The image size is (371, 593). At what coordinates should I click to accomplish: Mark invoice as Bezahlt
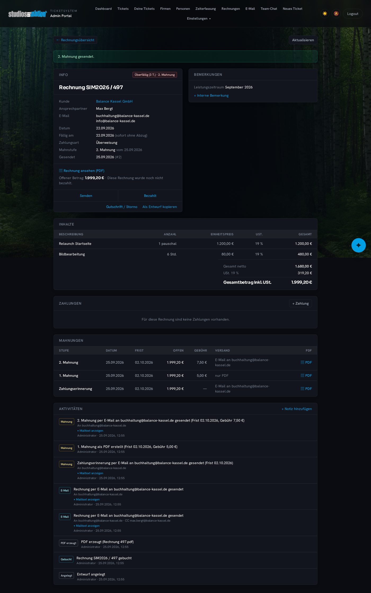[150, 196]
